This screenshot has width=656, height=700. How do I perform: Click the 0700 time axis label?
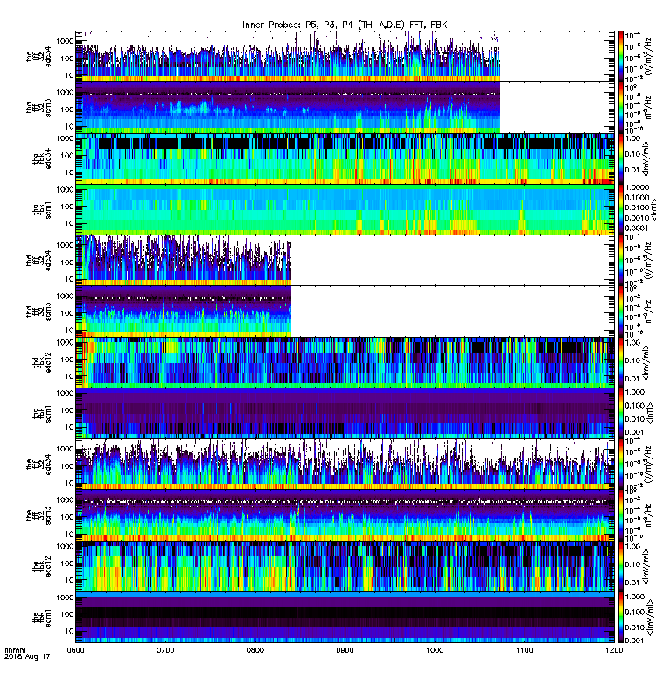tap(165, 650)
